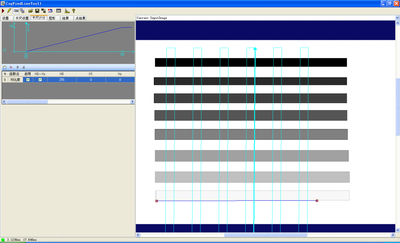Click the 启用 column header
The image size is (400, 243).
(28, 74)
